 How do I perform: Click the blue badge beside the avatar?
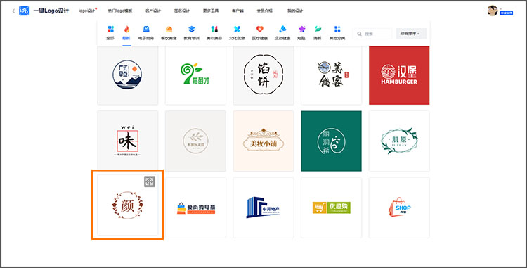click(x=507, y=13)
